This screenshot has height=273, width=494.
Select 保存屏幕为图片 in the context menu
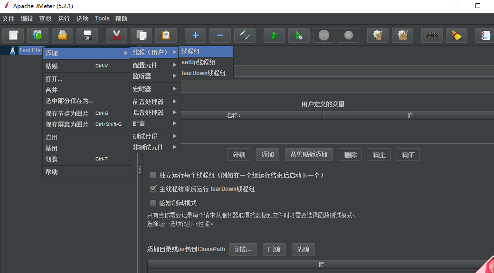(86, 124)
